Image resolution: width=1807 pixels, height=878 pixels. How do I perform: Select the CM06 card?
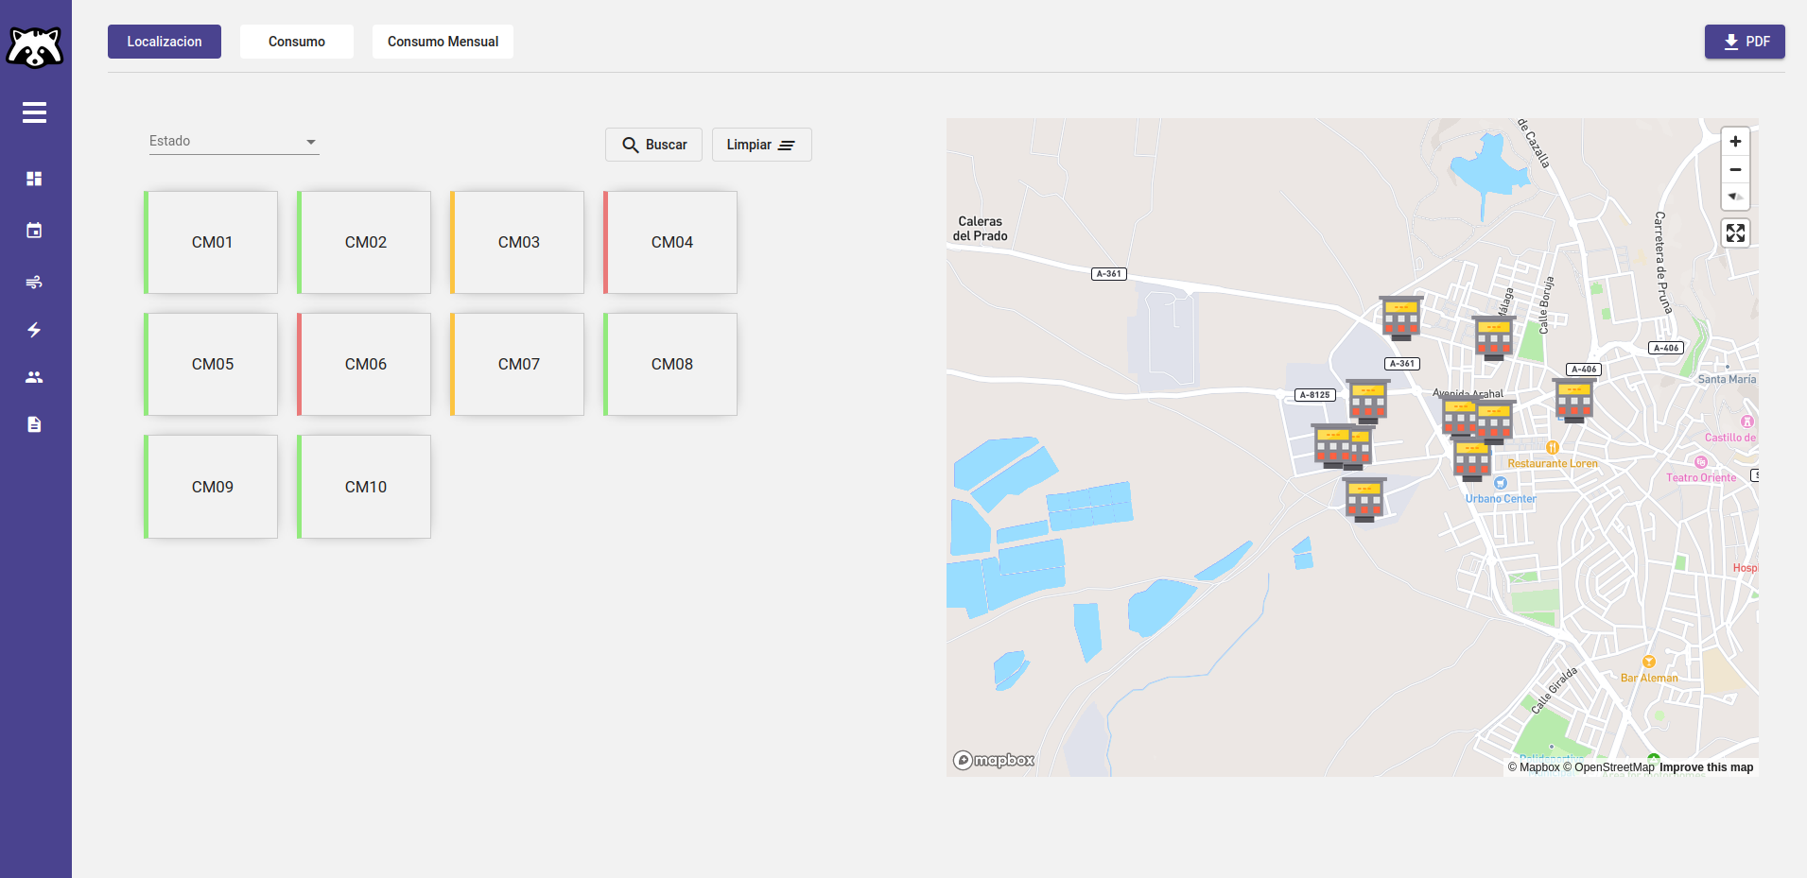click(364, 364)
